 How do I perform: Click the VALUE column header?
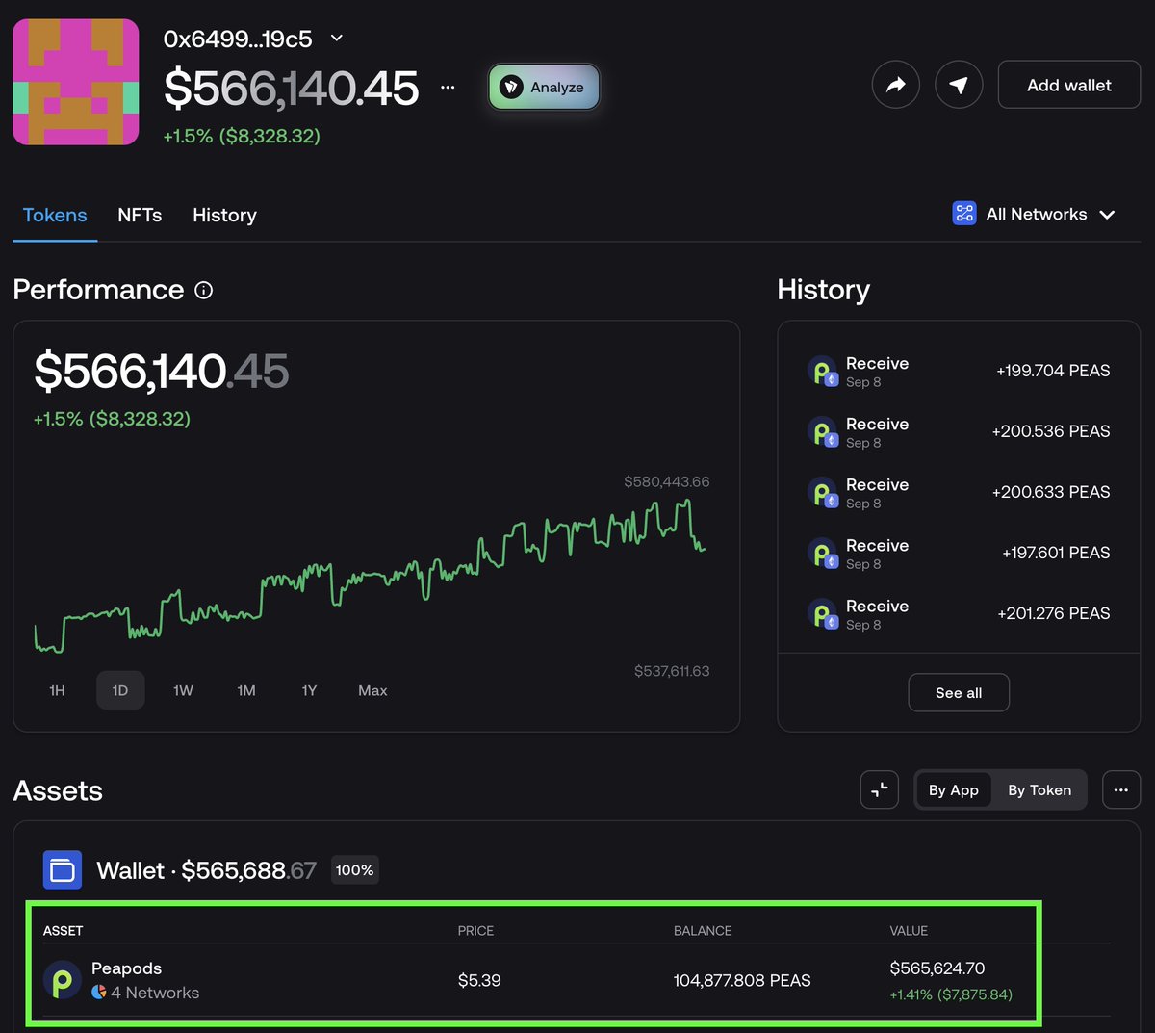coord(909,931)
